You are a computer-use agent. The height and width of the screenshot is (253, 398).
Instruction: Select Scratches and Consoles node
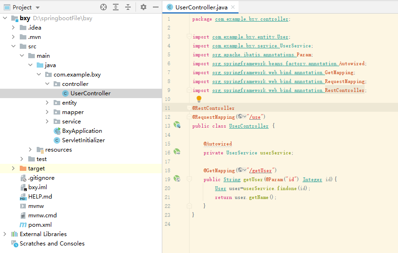(52, 243)
